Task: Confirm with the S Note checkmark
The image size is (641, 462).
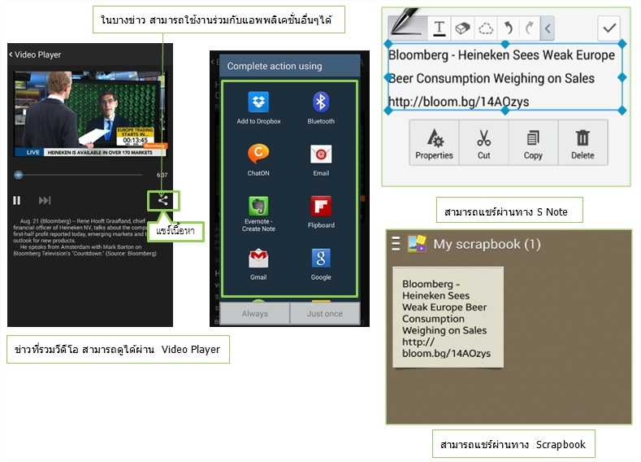Action: (x=609, y=28)
